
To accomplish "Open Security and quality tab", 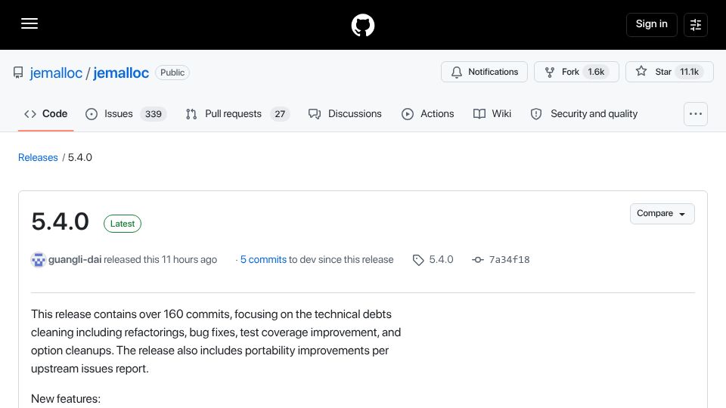I will 584,114.
